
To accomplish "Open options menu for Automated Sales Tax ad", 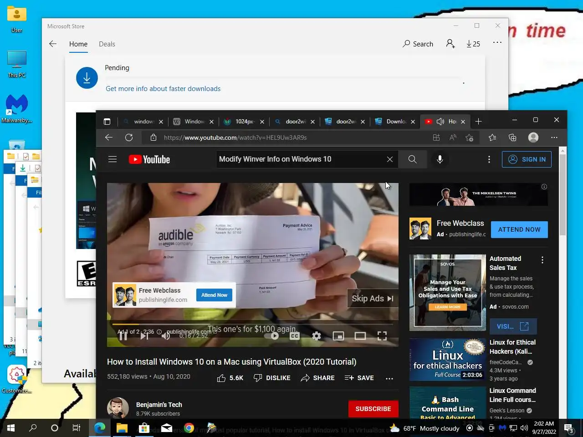I will click(x=542, y=260).
